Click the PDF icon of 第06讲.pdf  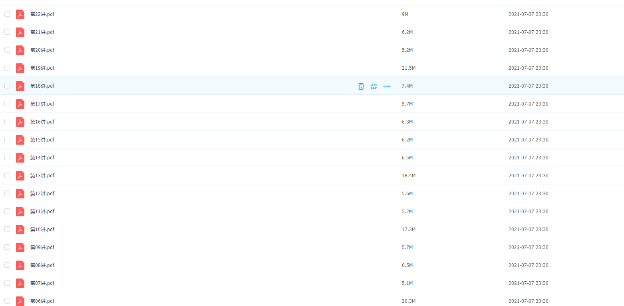(20, 301)
